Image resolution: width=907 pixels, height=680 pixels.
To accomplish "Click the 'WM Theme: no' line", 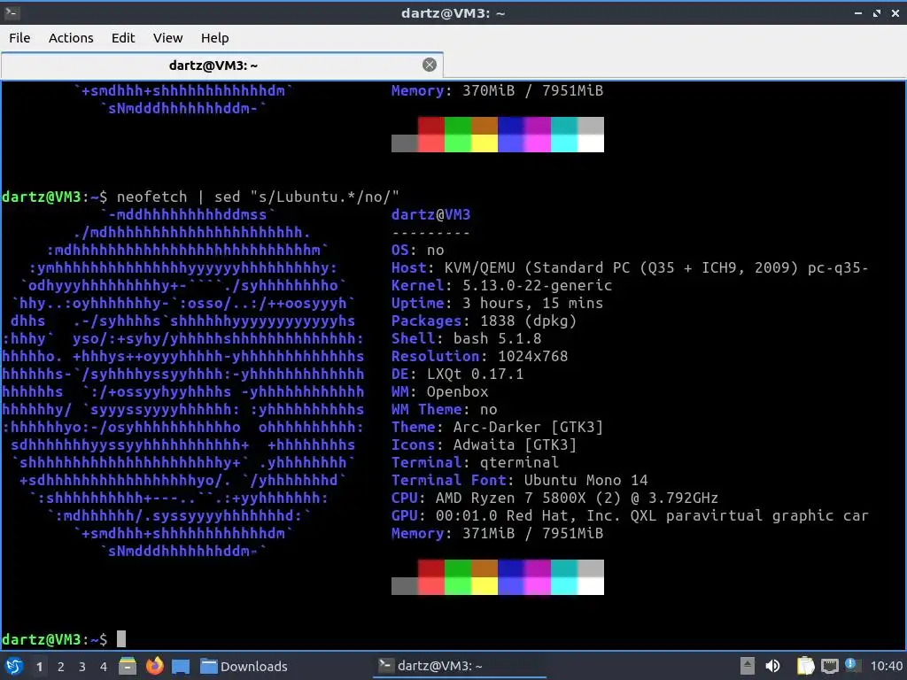I will 445,409.
